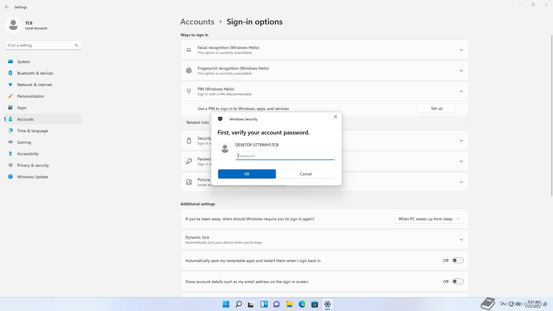The height and width of the screenshot is (311, 553).
Task: Open Microsoft Edge from the taskbar
Action: pyautogui.click(x=302, y=304)
